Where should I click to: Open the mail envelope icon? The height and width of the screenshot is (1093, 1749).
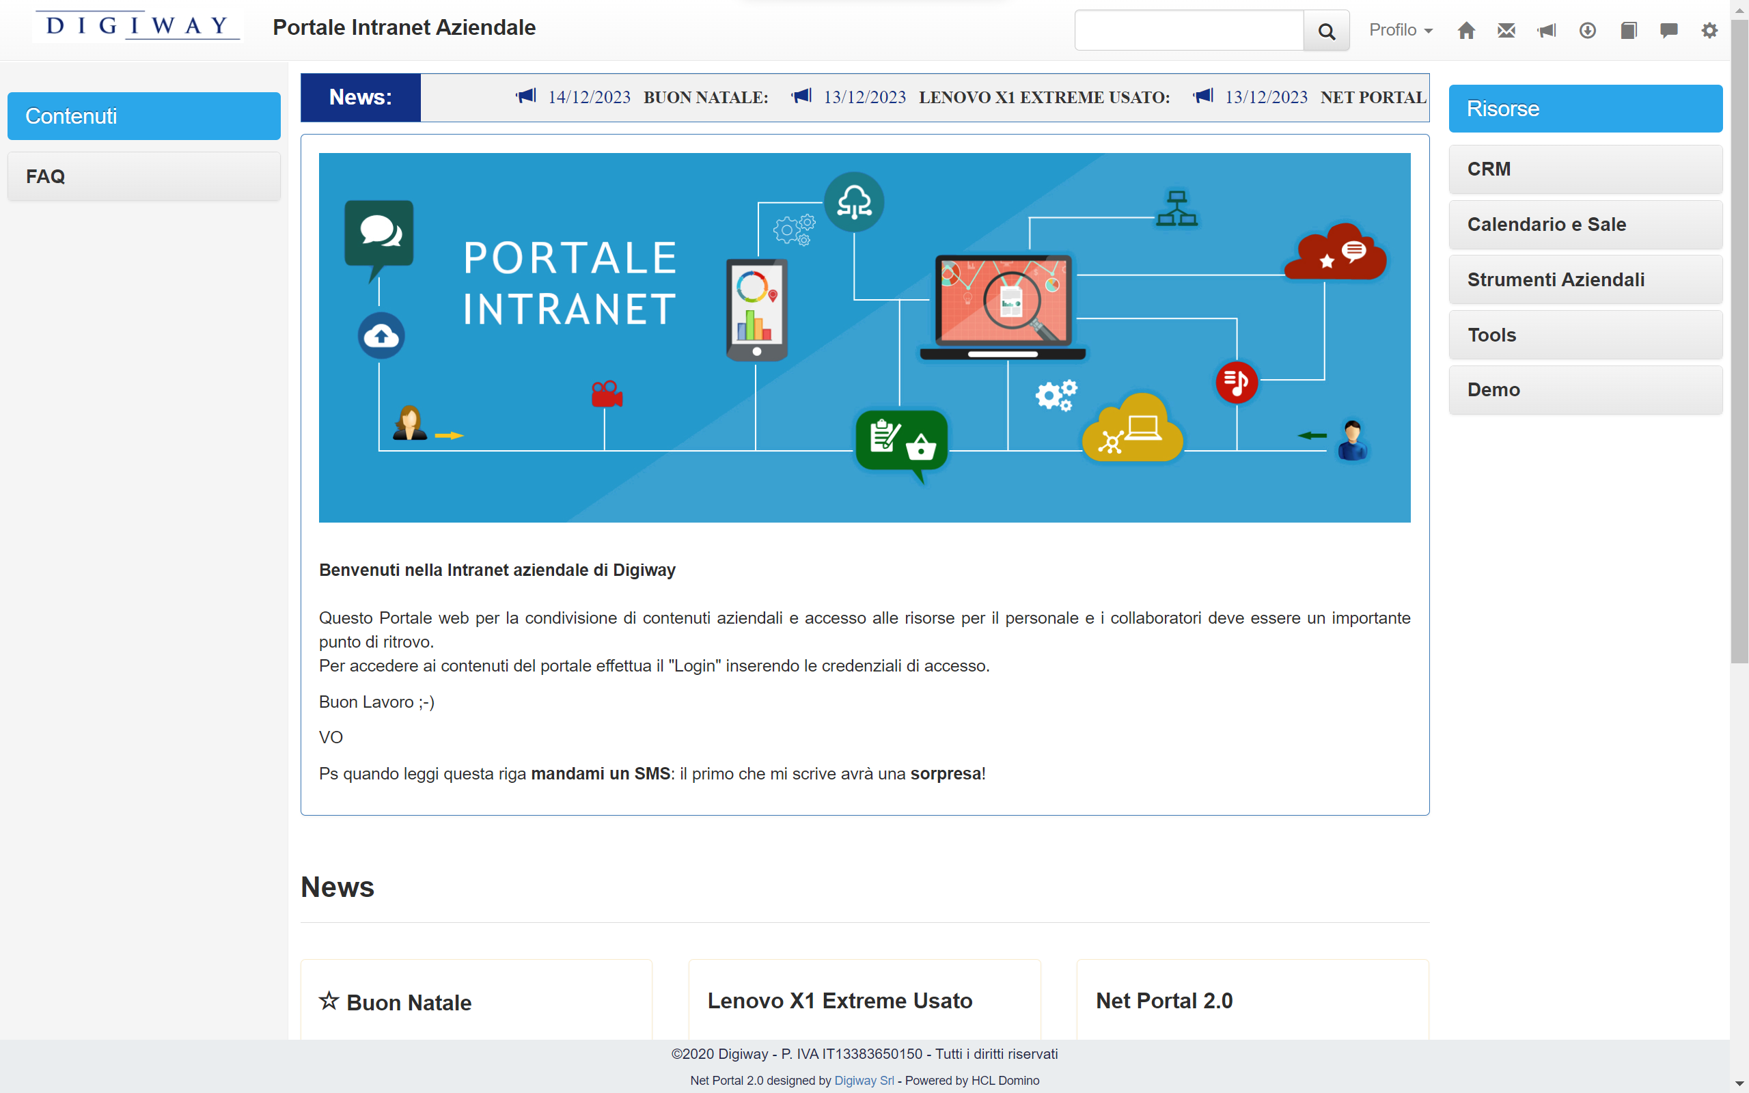tap(1506, 30)
